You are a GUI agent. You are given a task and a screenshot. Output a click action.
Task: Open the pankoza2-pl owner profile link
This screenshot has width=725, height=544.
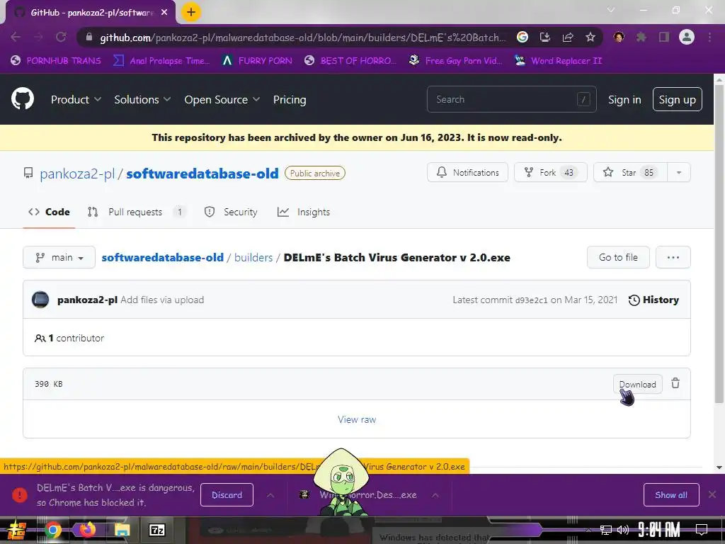pos(77,174)
